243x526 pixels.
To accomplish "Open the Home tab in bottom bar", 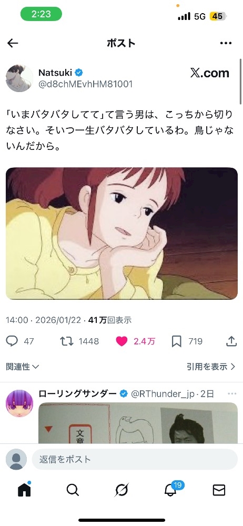I will (24, 490).
